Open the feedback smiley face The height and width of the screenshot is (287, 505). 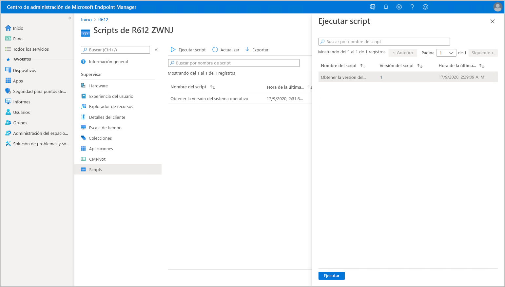coord(425,7)
